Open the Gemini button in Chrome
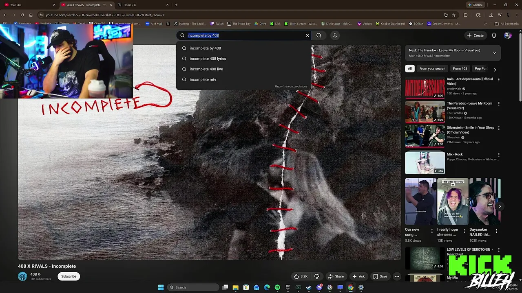Screen dimensions: 522x293 click(x=476, y=5)
